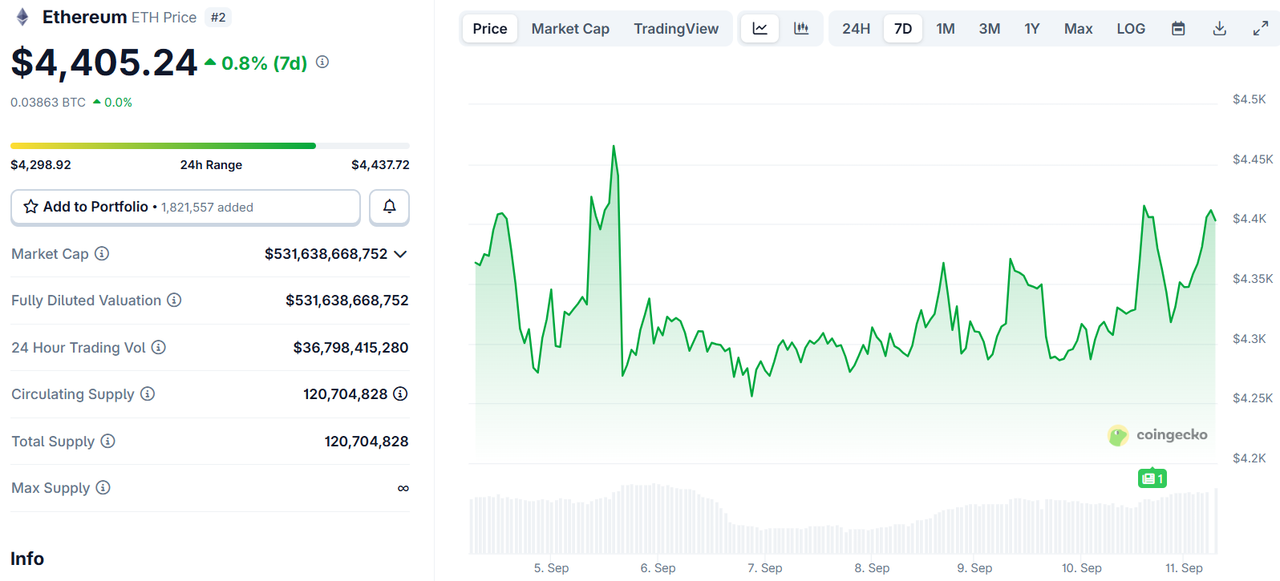Click the price alert bell button

[389, 207]
